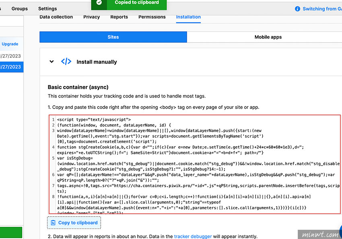
Task: Open the Settings menu item
Action: [x=47, y=8]
